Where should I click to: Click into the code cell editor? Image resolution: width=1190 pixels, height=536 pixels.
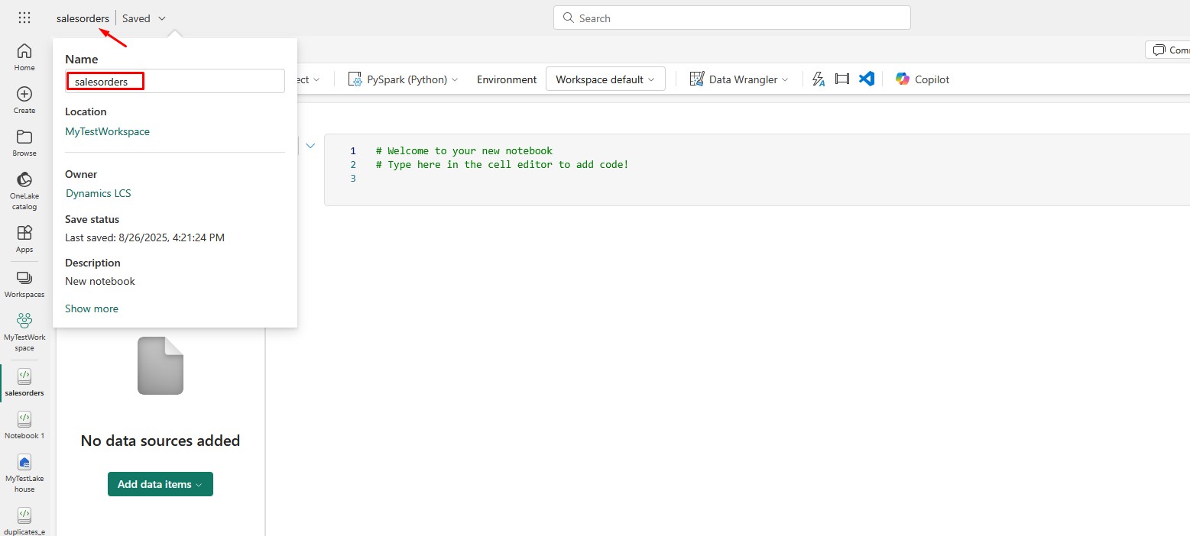(x=757, y=170)
